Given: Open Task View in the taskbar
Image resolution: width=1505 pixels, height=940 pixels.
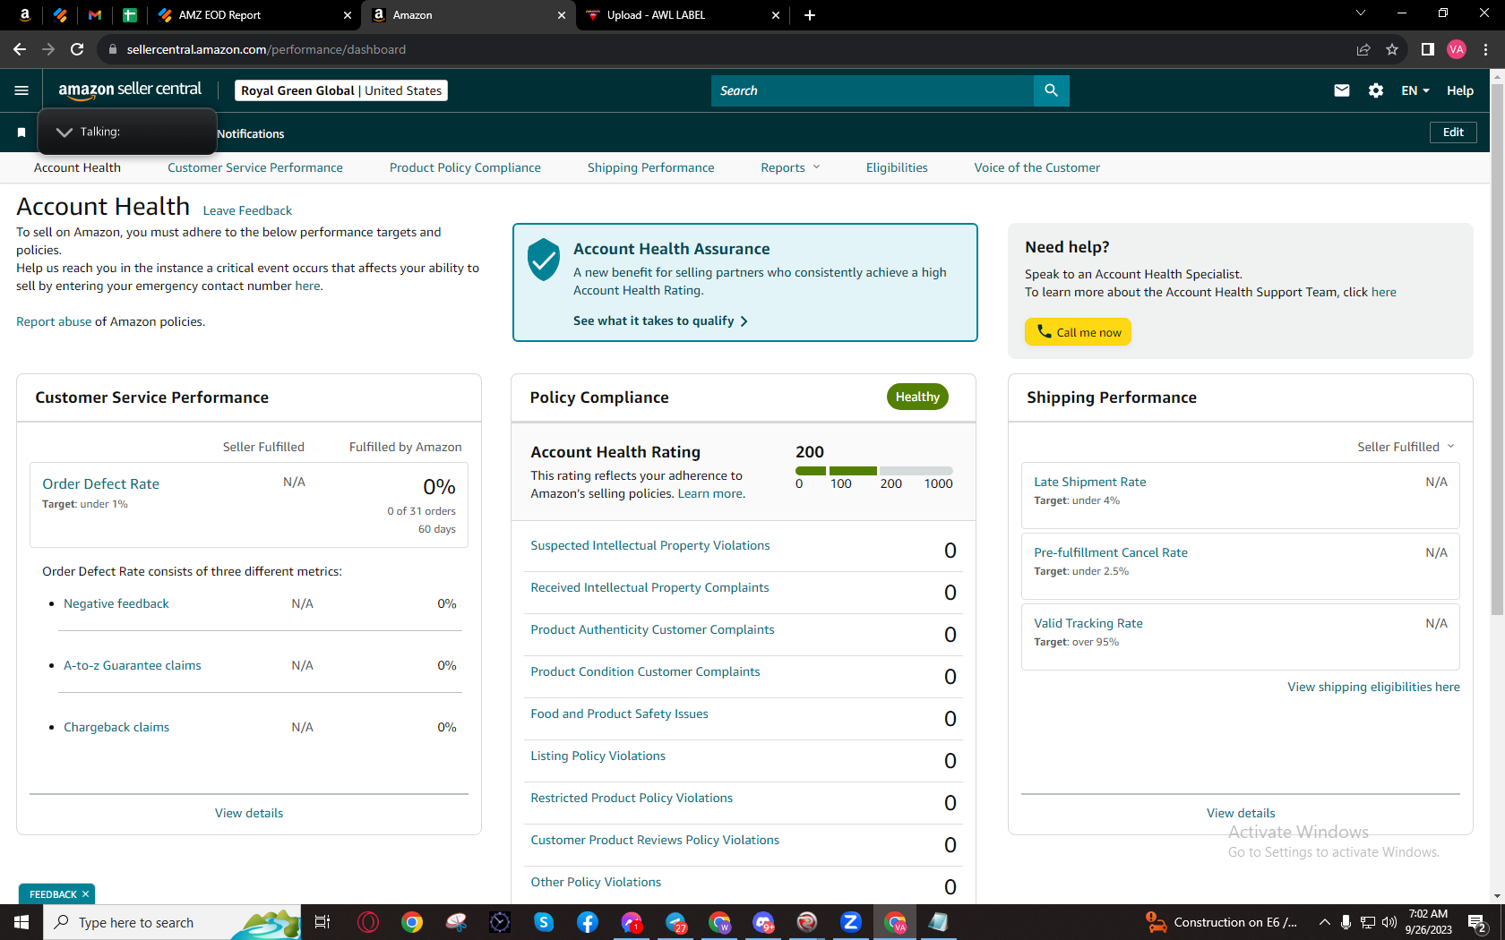Looking at the screenshot, I should (x=322, y=922).
